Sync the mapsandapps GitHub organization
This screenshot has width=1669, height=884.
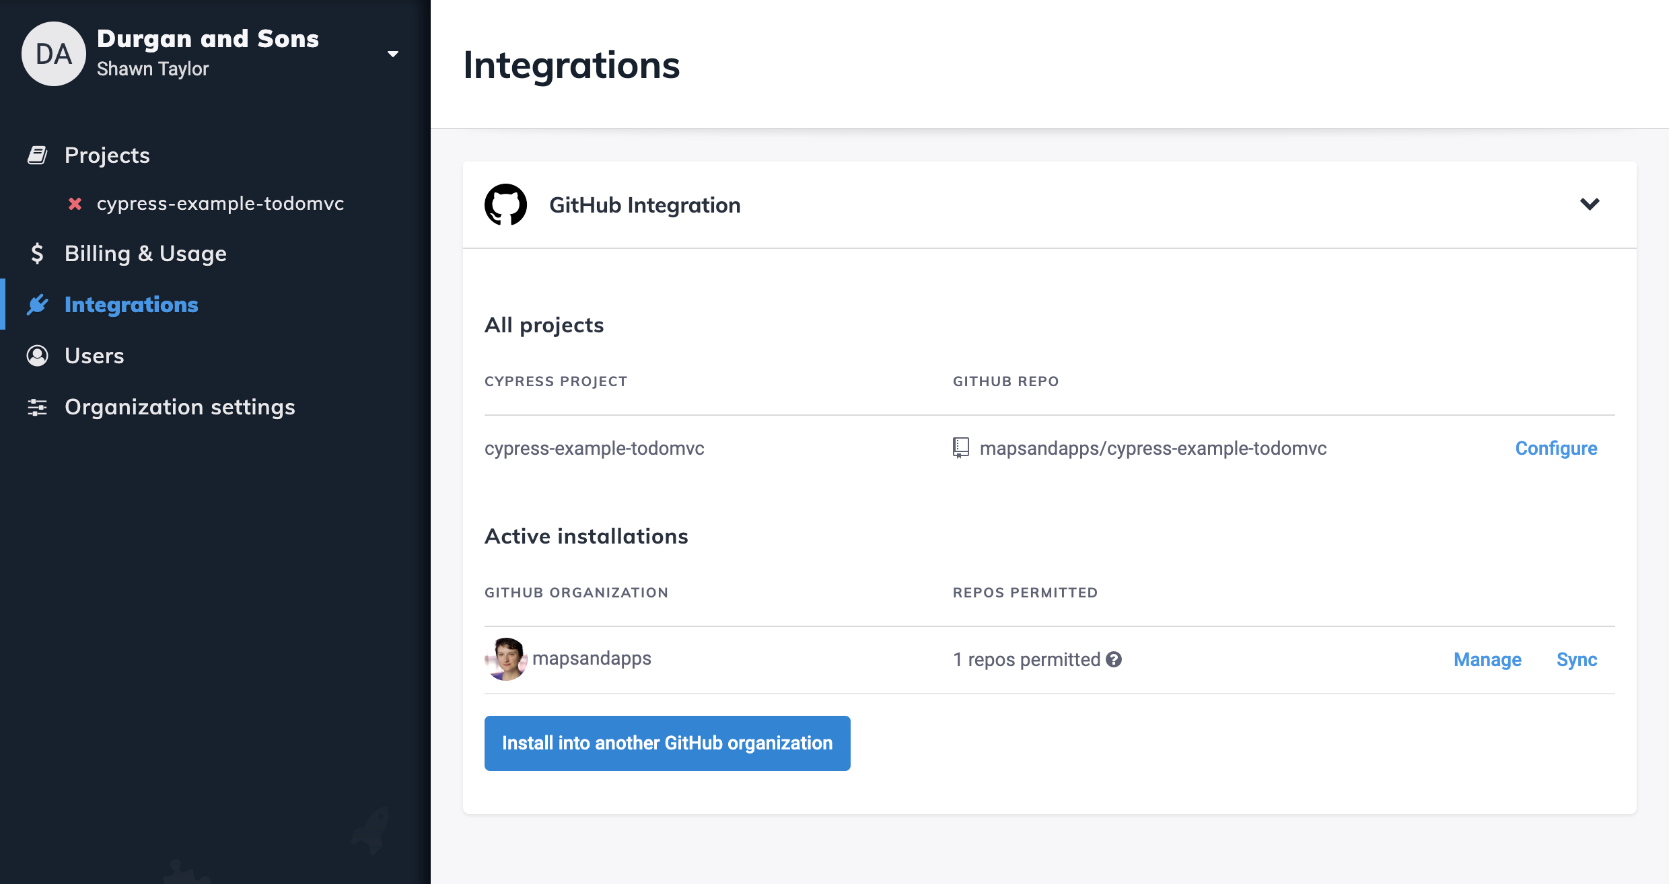tap(1577, 659)
